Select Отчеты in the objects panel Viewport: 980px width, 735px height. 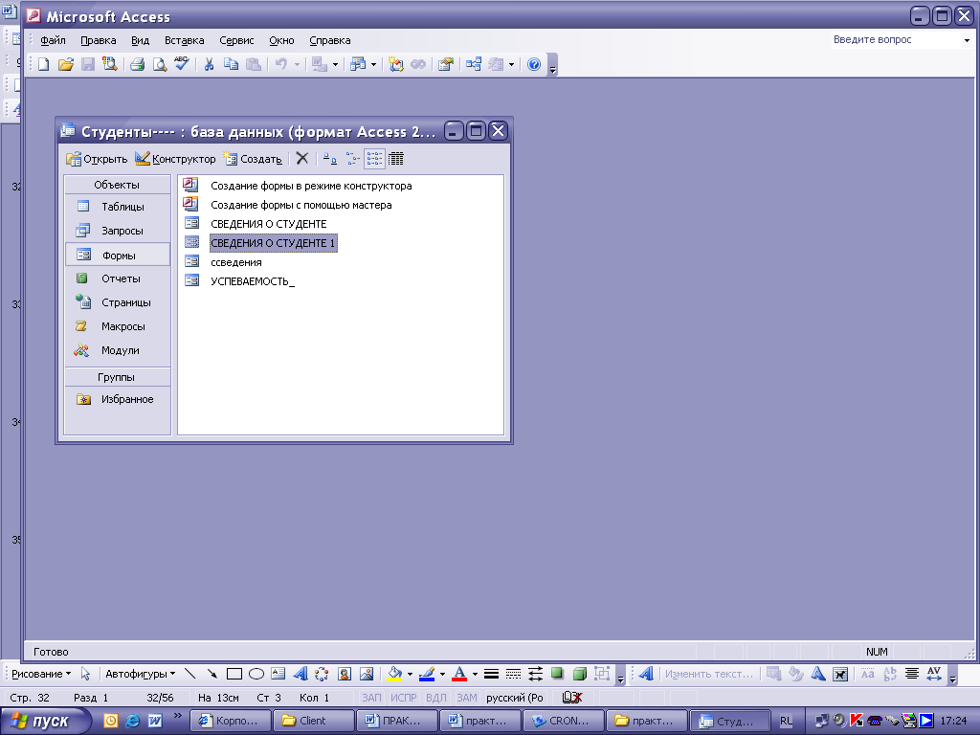coord(118,278)
